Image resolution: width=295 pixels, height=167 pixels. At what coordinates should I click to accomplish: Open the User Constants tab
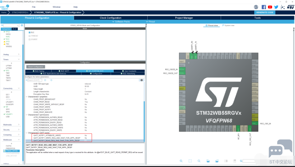click(x=129, y=71)
